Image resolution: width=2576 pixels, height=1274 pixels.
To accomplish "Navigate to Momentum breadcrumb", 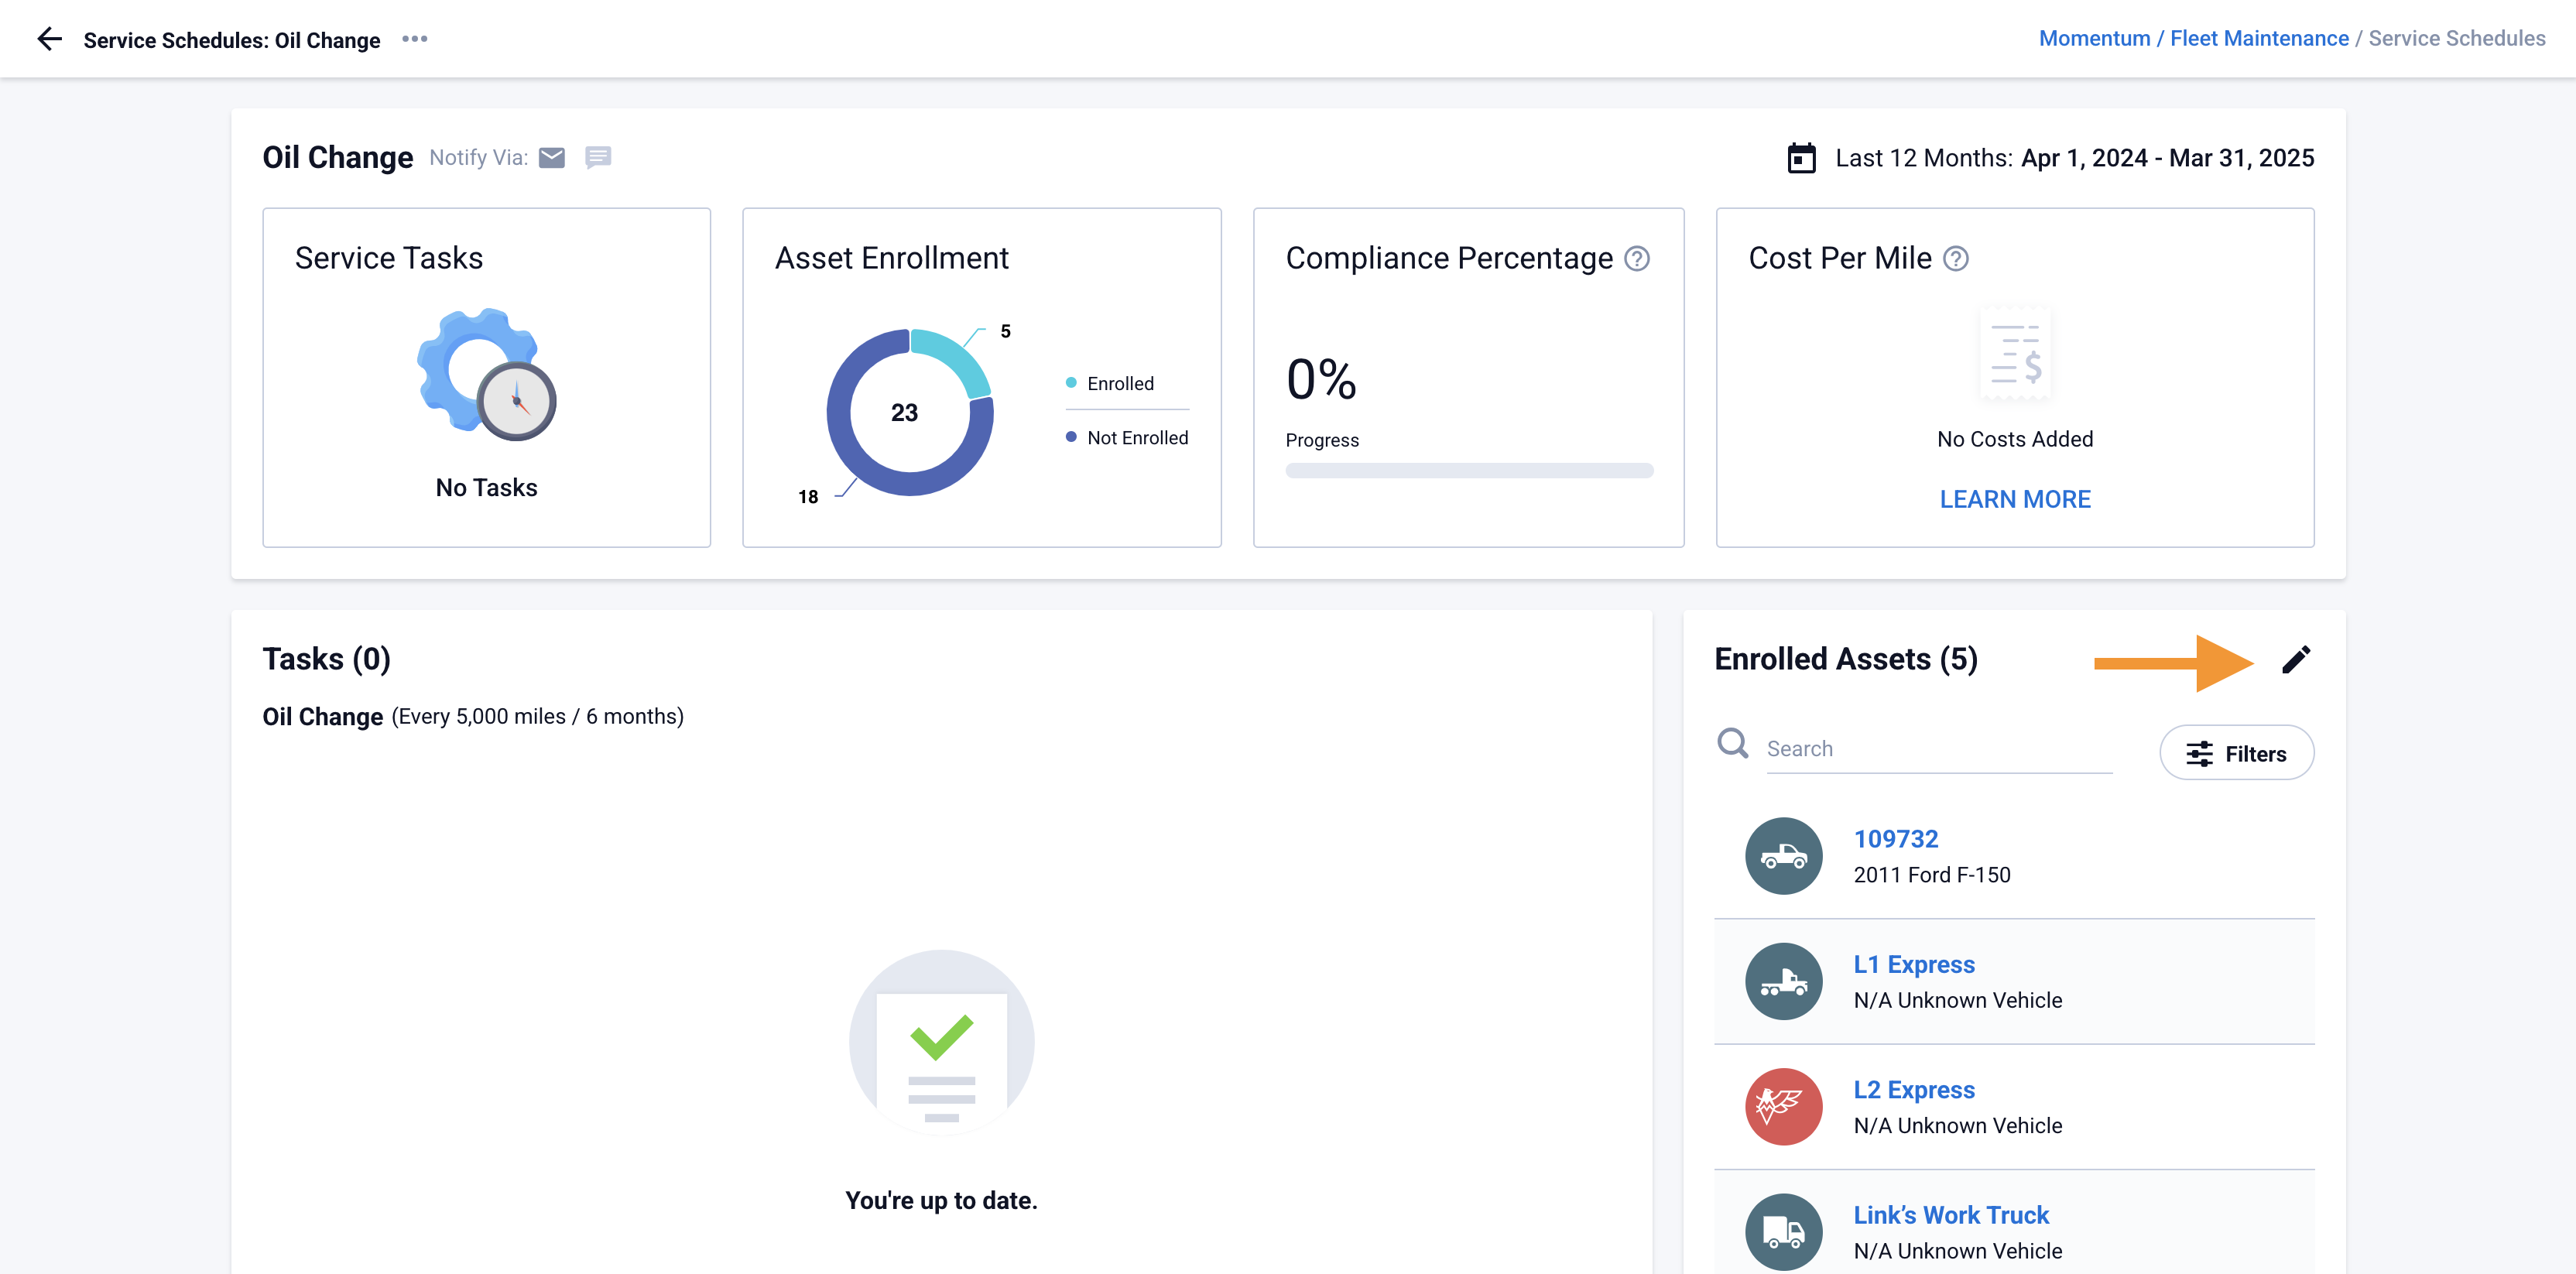I will [x=2094, y=38].
